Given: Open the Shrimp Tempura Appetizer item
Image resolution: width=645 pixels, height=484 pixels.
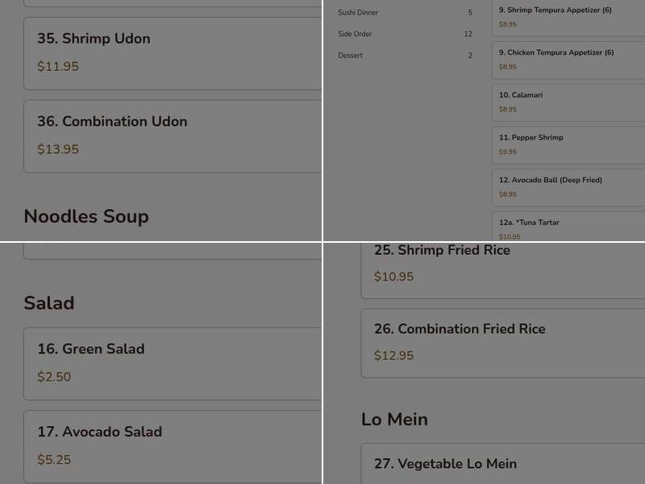Looking at the screenshot, I should coord(556,10).
